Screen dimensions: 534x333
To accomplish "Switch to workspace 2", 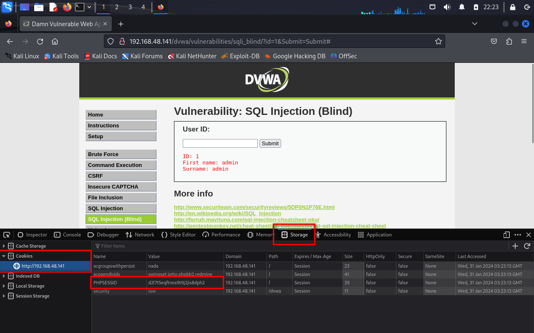I will tap(116, 7).
